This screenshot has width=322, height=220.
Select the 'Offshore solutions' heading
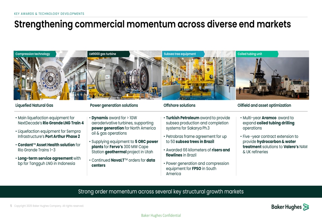[179, 105]
